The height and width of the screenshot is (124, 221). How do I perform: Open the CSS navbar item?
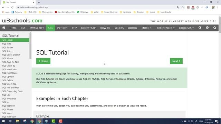coord(23,28)
